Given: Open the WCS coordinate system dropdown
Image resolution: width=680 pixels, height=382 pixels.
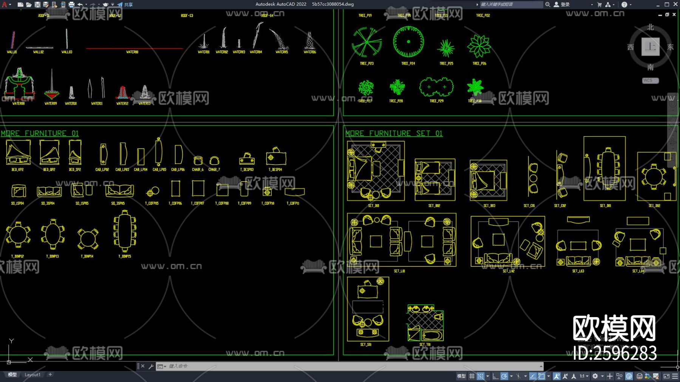Looking at the screenshot, I should pos(651,80).
